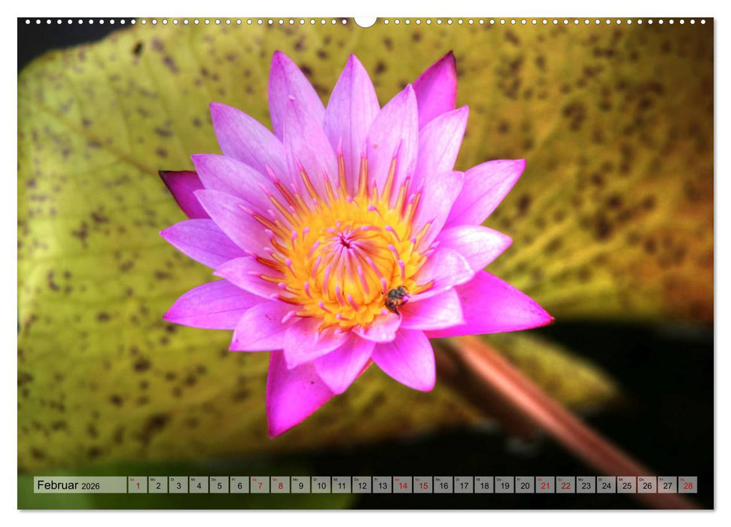Click date 14 in the calendar row

pyautogui.click(x=402, y=485)
